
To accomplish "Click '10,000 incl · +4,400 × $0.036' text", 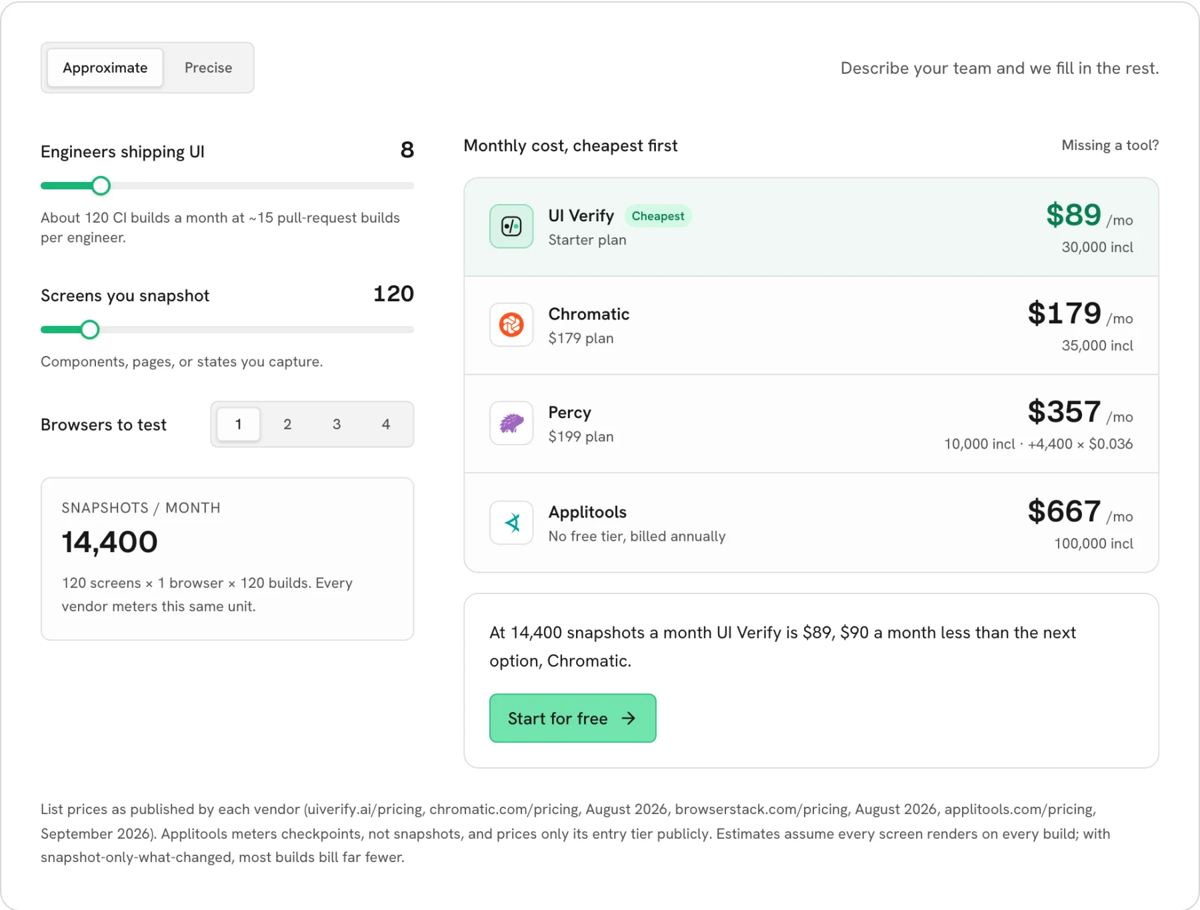I will (x=1038, y=444).
